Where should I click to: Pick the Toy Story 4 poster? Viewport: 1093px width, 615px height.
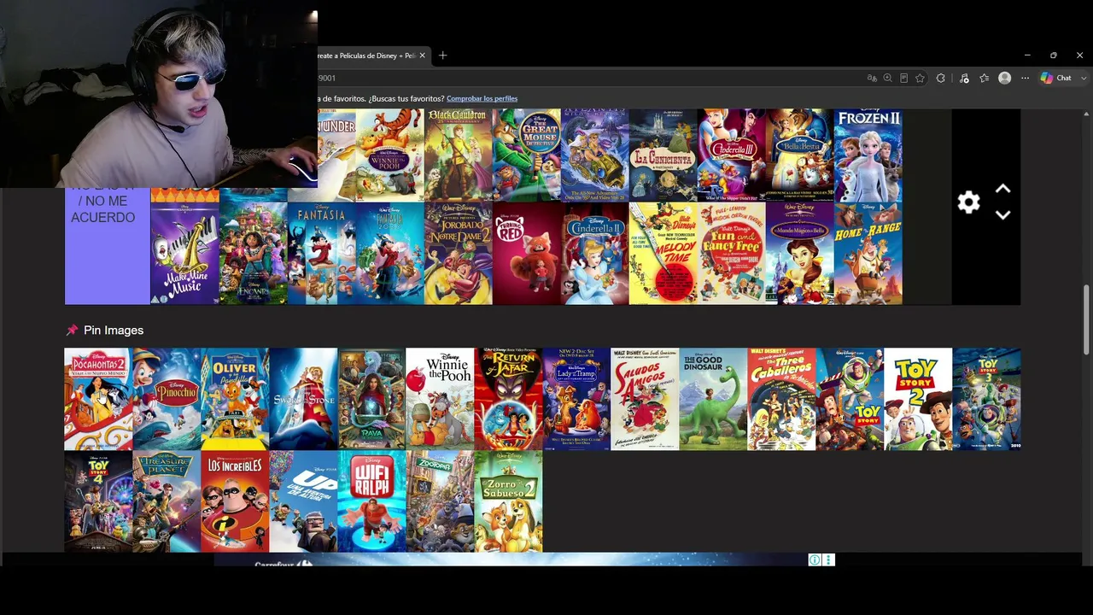98,501
